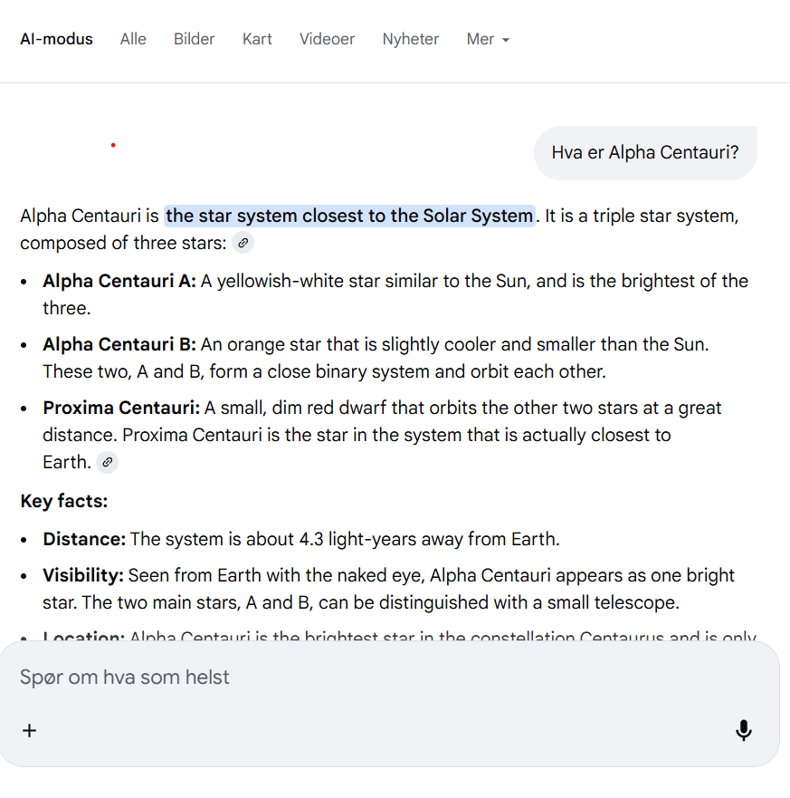Activate the microphone voice input icon
Screen dimensions: 790x798
tap(743, 730)
